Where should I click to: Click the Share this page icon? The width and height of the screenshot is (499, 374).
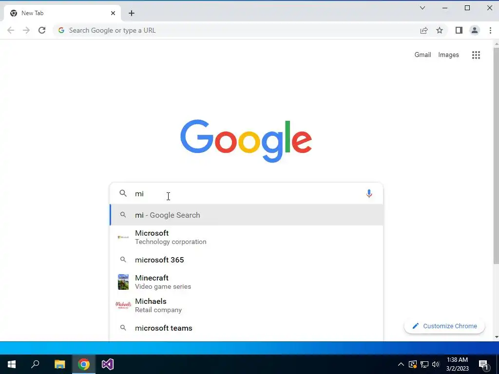424,30
